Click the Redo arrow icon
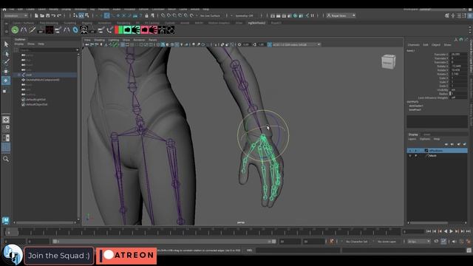This screenshot has height=266, width=473. pos(59,16)
